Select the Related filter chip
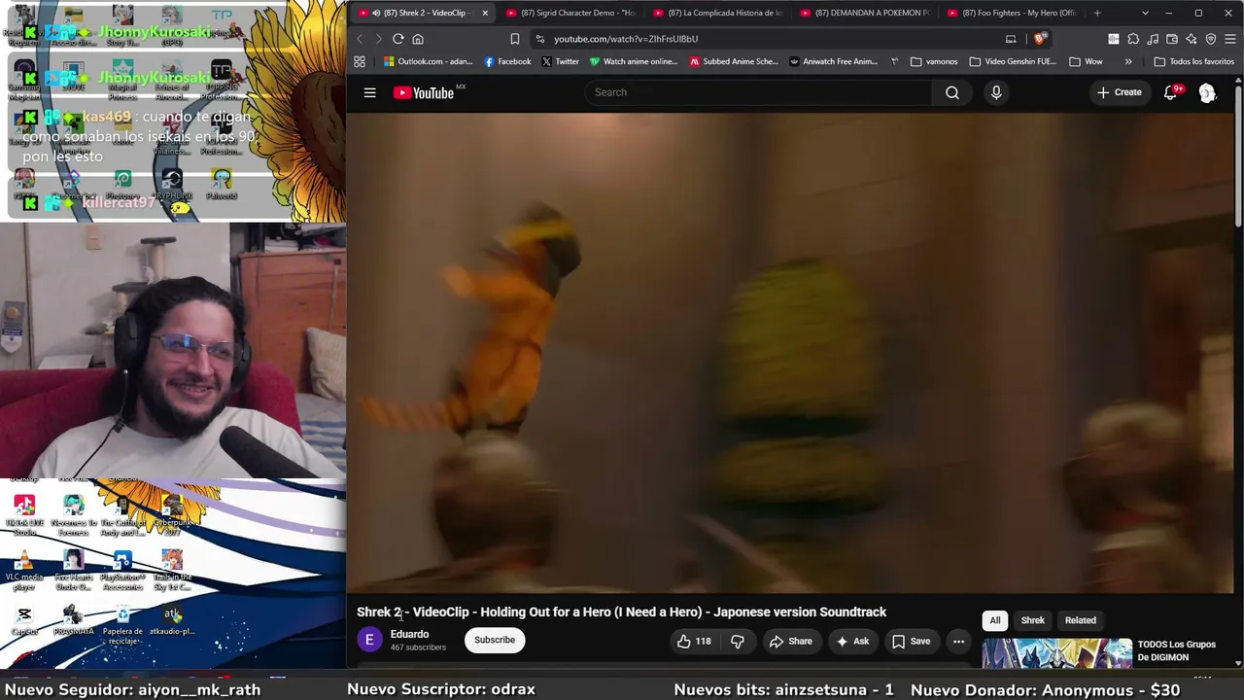The height and width of the screenshot is (700, 1244). coord(1080,620)
